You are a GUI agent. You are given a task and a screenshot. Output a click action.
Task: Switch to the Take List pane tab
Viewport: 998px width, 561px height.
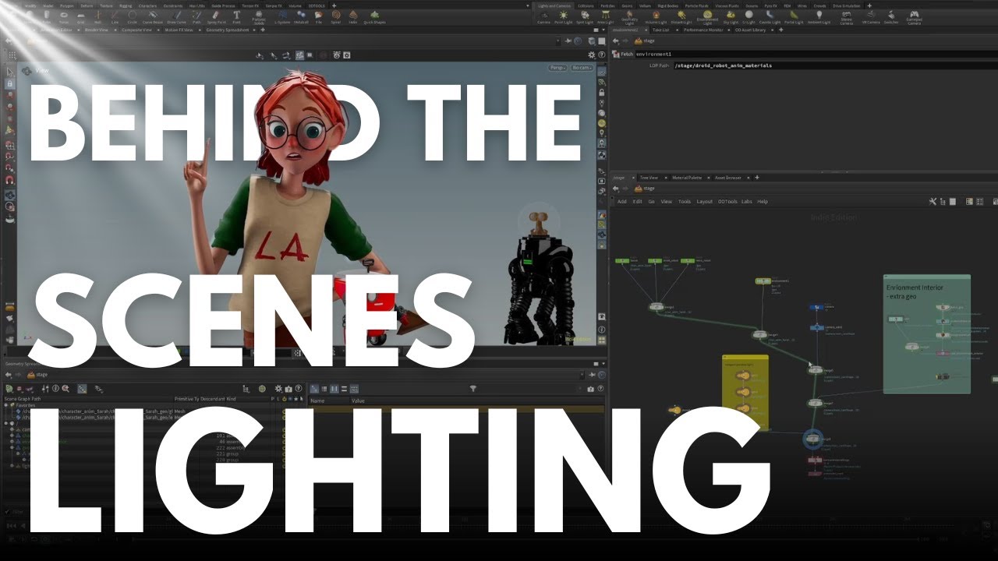click(x=661, y=30)
